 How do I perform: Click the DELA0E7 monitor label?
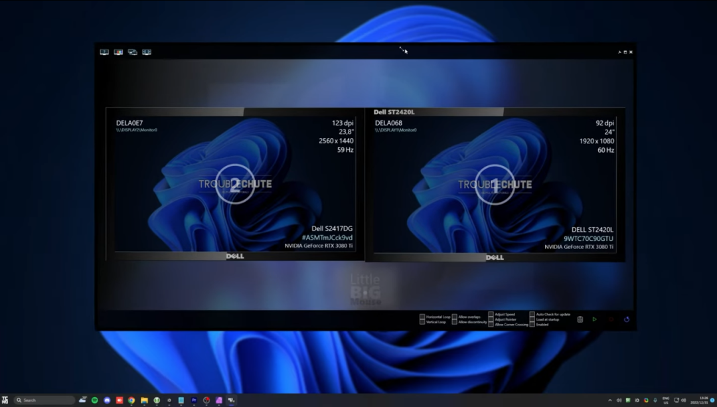coord(129,123)
